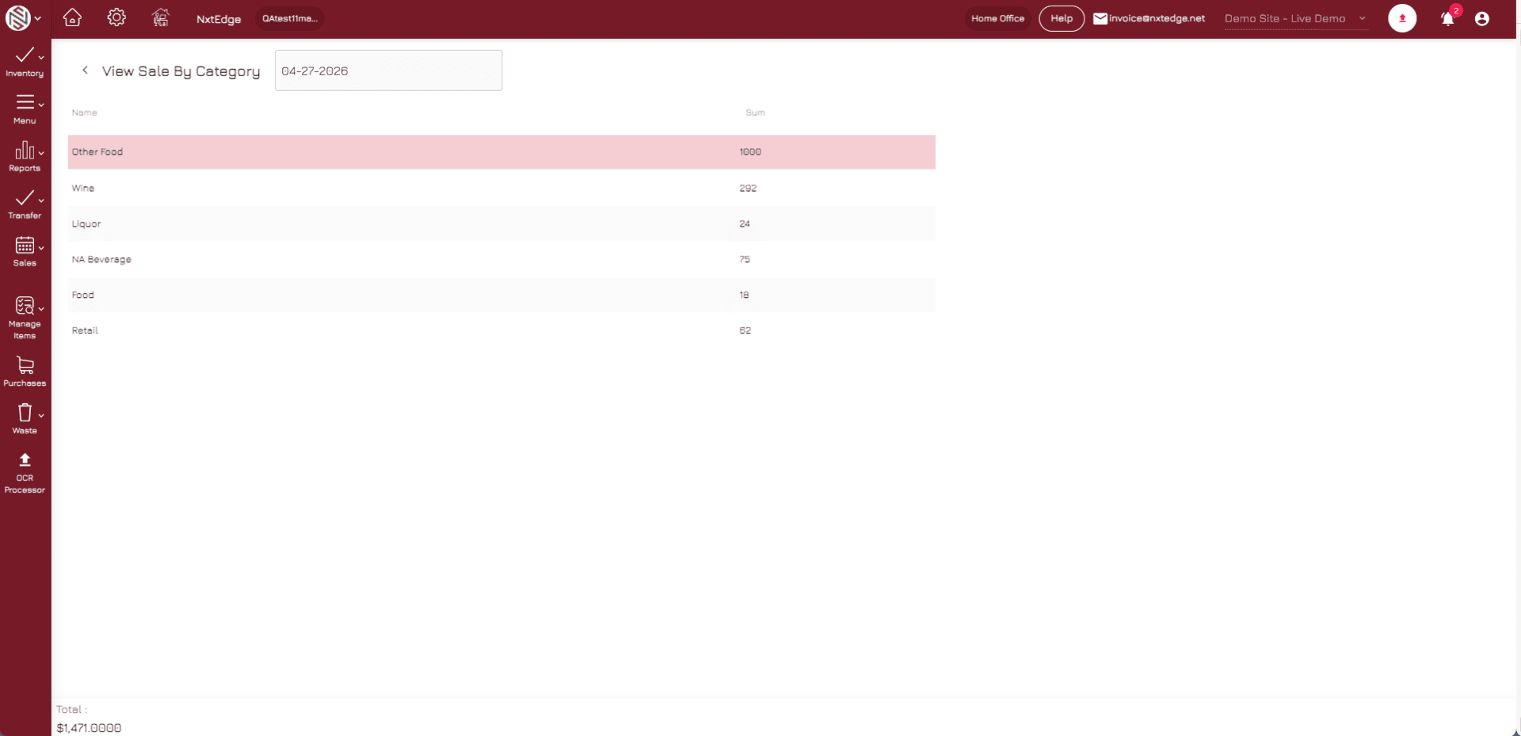Select the Food row

click(501, 295)
